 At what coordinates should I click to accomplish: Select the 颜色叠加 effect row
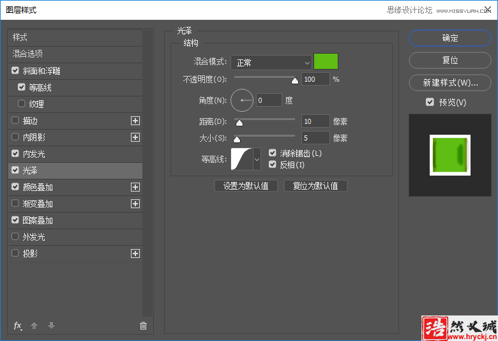75,187
